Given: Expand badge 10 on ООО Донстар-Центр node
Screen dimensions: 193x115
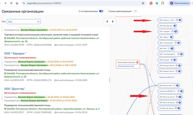Looking at the screenshot, I should click(x=180, y=97).
